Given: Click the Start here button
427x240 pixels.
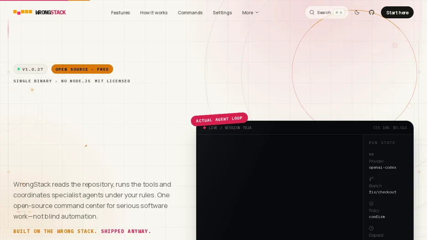Looking at the screenshot, I should coord(397,12).
